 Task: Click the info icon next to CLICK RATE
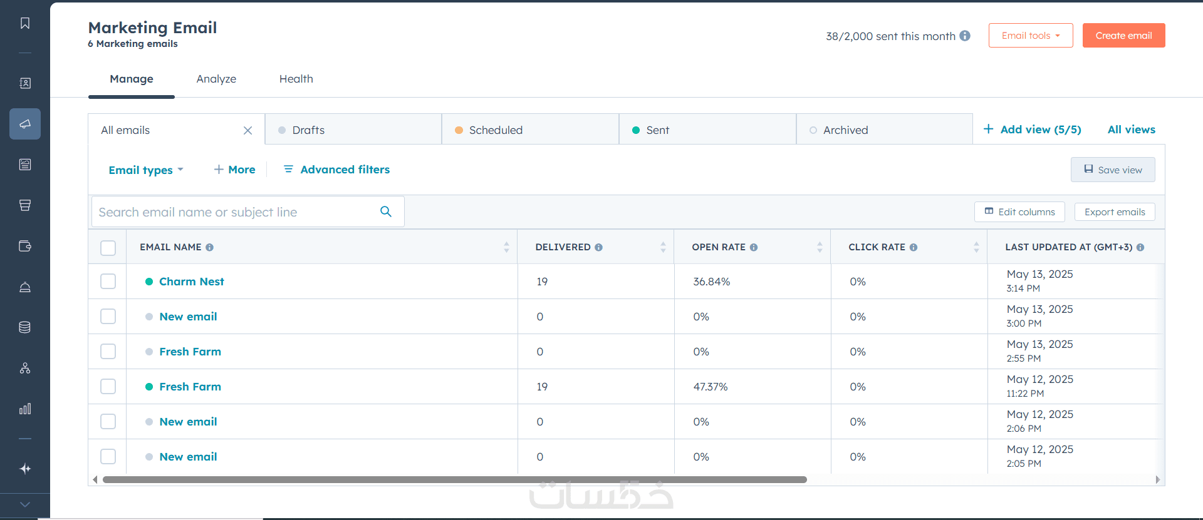coord(914,247)
